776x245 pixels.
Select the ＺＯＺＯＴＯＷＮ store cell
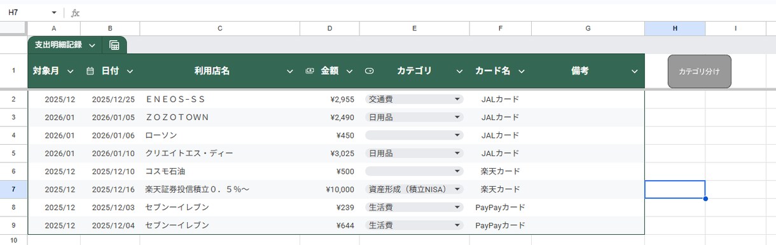pyautogui.click(x=219, y=117)
